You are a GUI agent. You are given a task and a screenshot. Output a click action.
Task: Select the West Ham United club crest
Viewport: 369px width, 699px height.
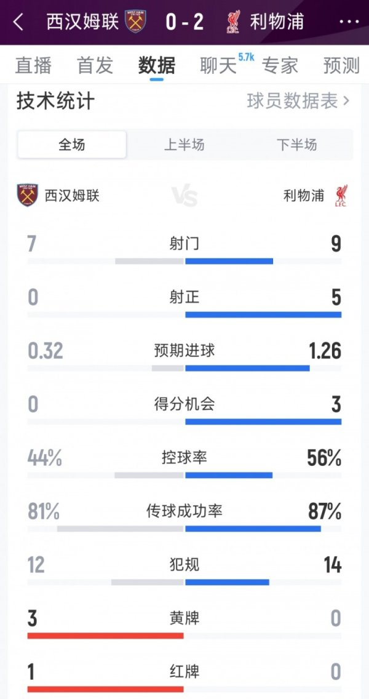(137, 19)
